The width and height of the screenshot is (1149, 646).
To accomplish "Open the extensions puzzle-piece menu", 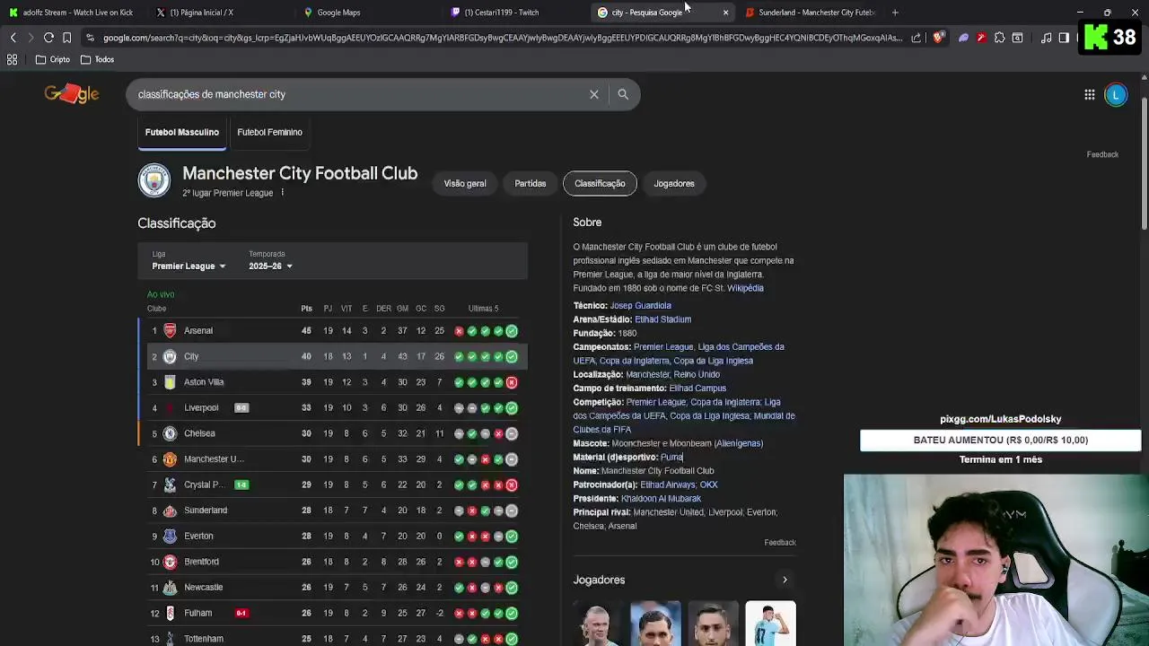I will (999, 38).
